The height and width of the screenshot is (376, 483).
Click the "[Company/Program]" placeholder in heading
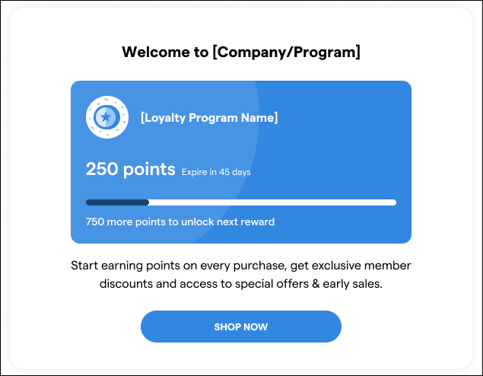(286, 53)
